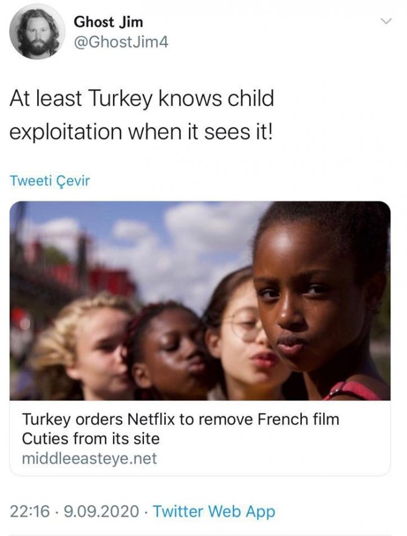
Task: Click the second line "Cuties from its site"
Action: pyautogui.click(x=91, y=439)
